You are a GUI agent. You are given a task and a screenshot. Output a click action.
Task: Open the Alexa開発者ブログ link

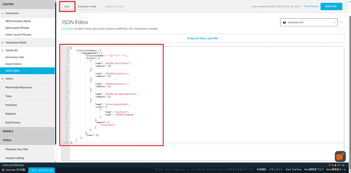(314, 169)
